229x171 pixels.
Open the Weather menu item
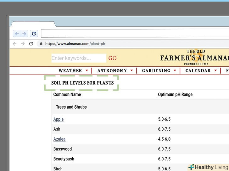pyautogui.click(x=70, y=71)
